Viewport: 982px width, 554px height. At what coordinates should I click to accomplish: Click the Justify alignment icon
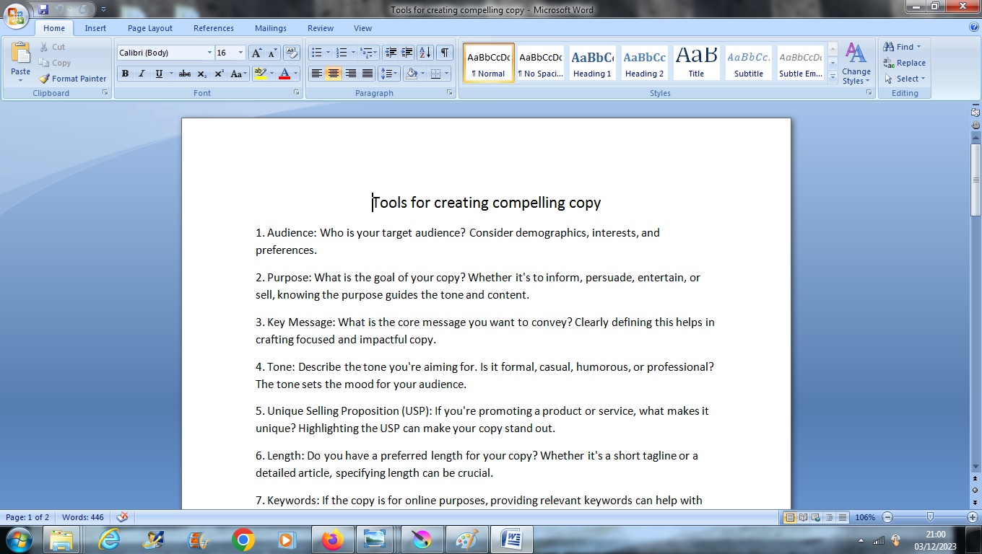368,74
